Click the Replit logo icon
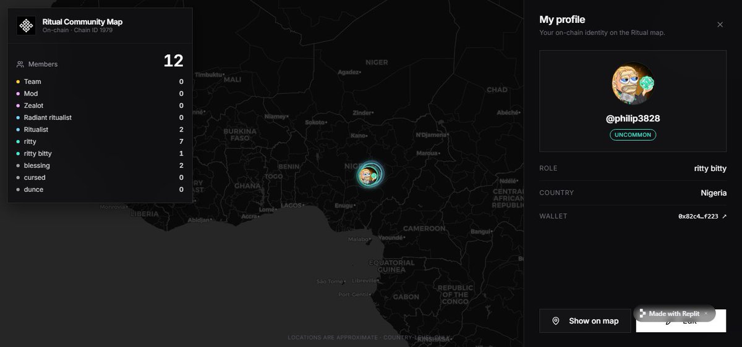742x347 pixels. (642, 314)
